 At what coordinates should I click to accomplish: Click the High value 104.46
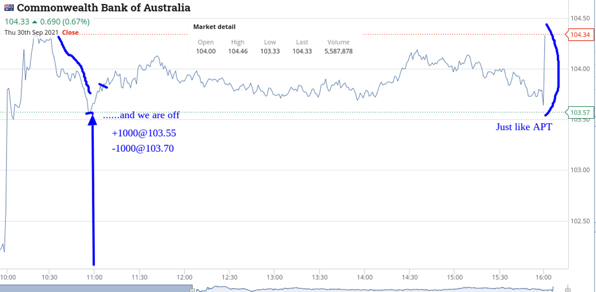(x=238, y=51)
